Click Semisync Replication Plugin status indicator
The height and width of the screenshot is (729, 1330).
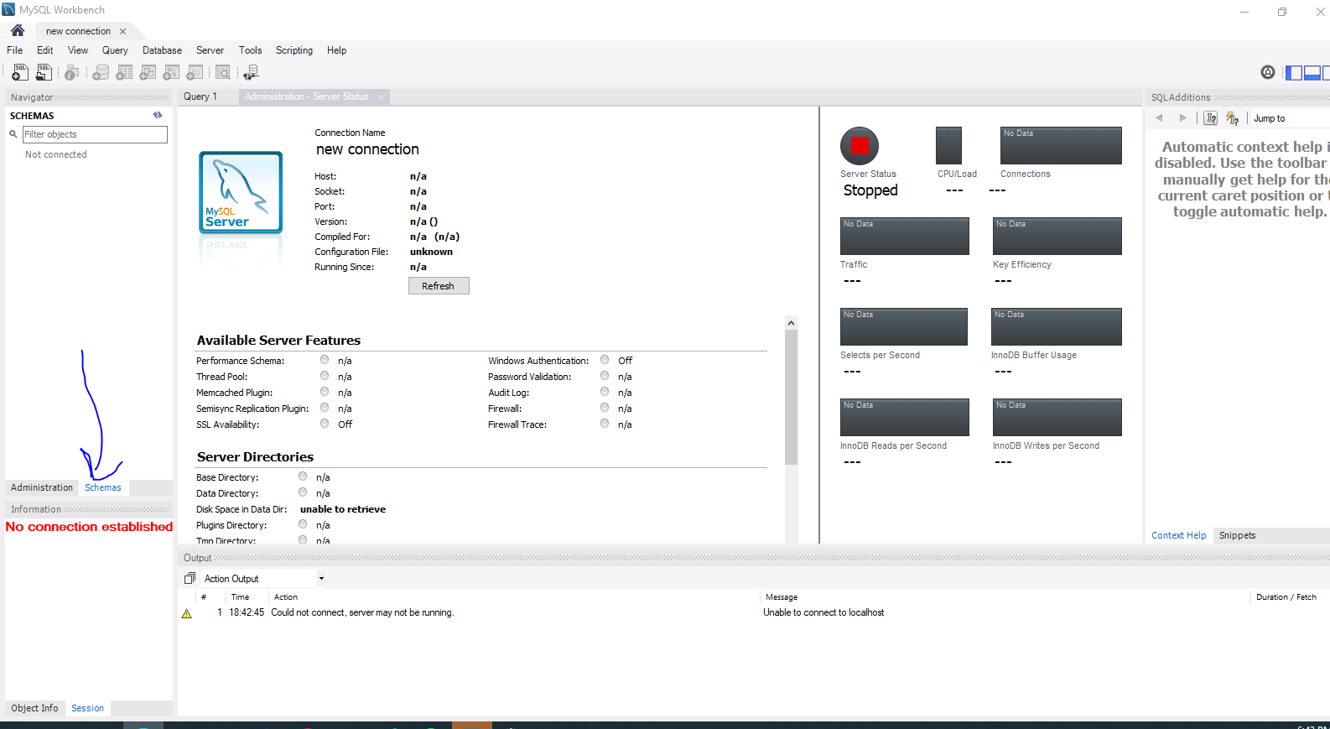(x=325, y=408)
